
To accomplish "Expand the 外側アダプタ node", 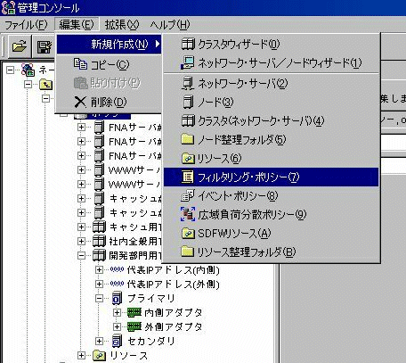I will 117,327.
